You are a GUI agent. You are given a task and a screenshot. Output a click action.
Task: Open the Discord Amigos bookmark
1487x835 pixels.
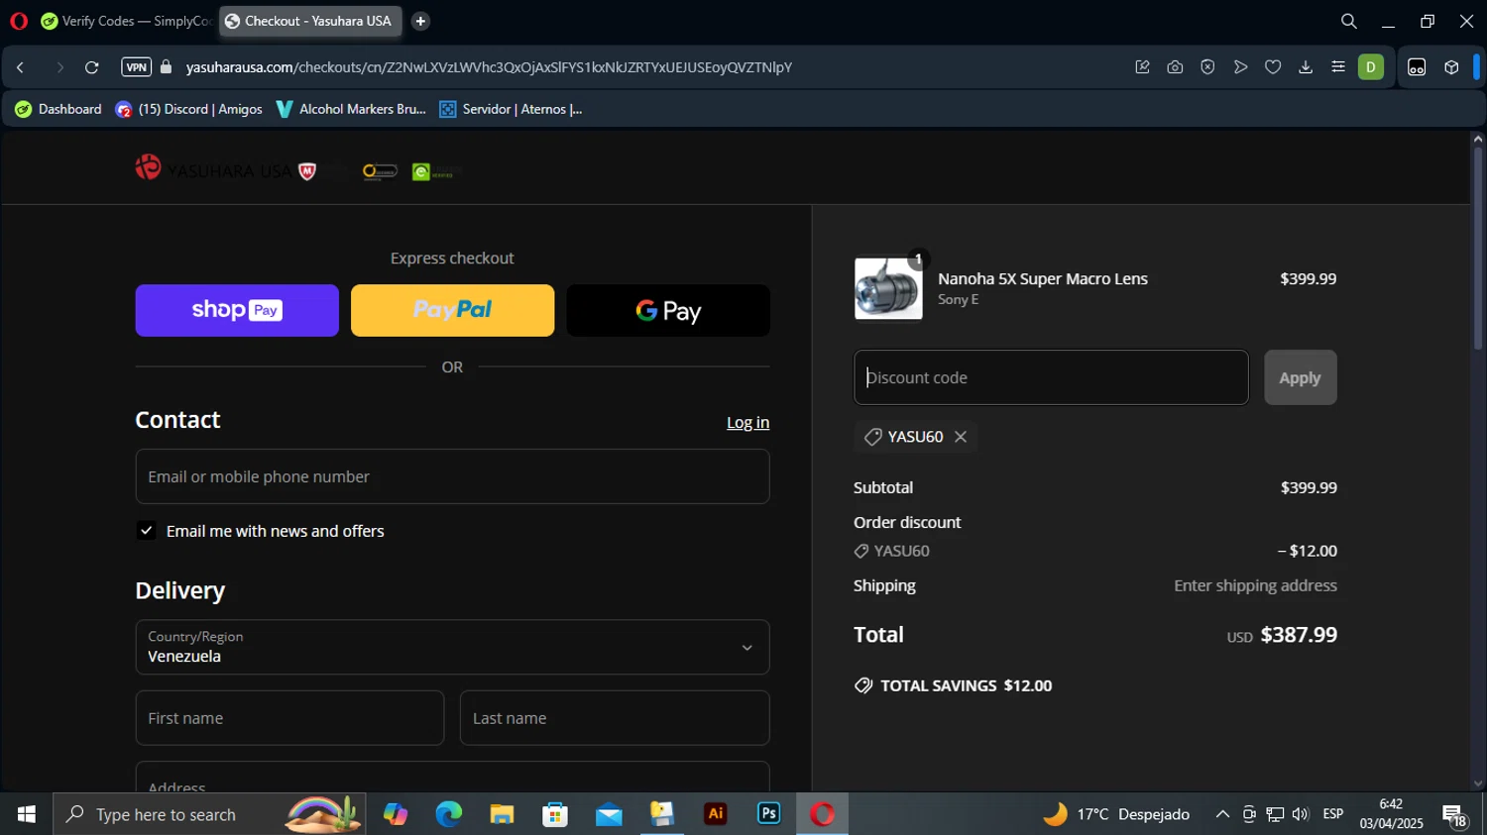(x=188, y=109)
